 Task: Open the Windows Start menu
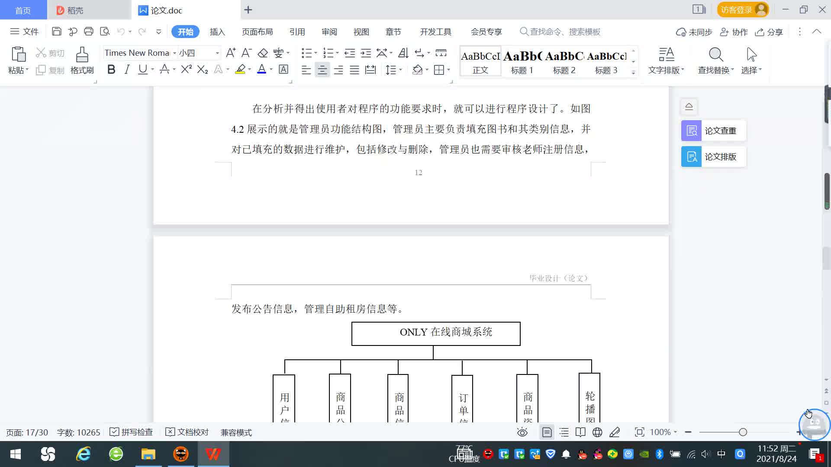[16, 454]
